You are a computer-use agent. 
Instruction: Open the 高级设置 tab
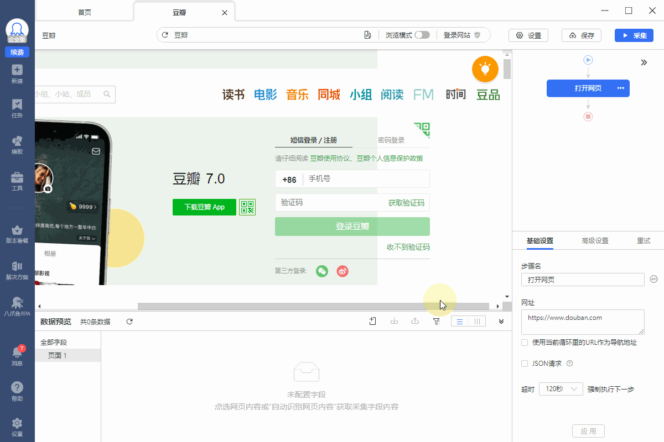coord(595,241)
